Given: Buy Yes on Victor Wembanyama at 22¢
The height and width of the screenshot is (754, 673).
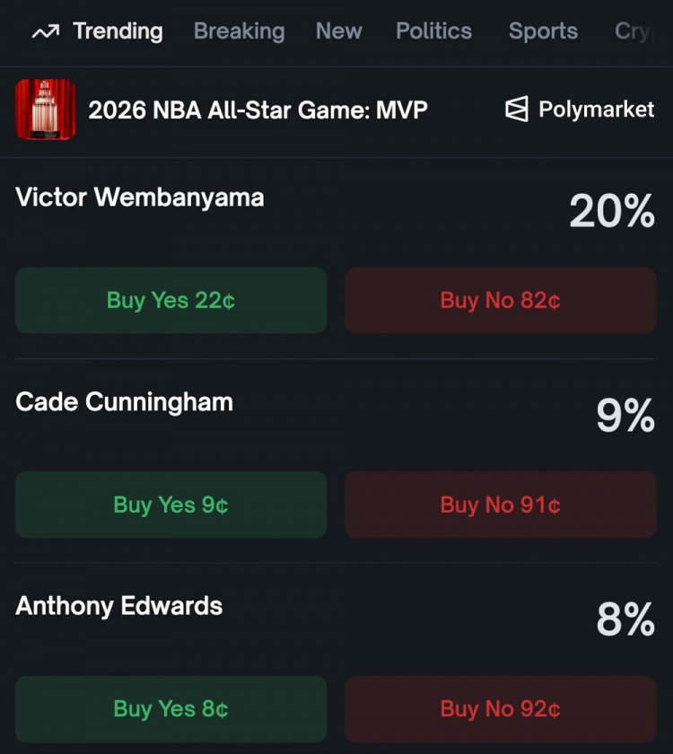Looking at the screenshot, I should coord(170,301).
